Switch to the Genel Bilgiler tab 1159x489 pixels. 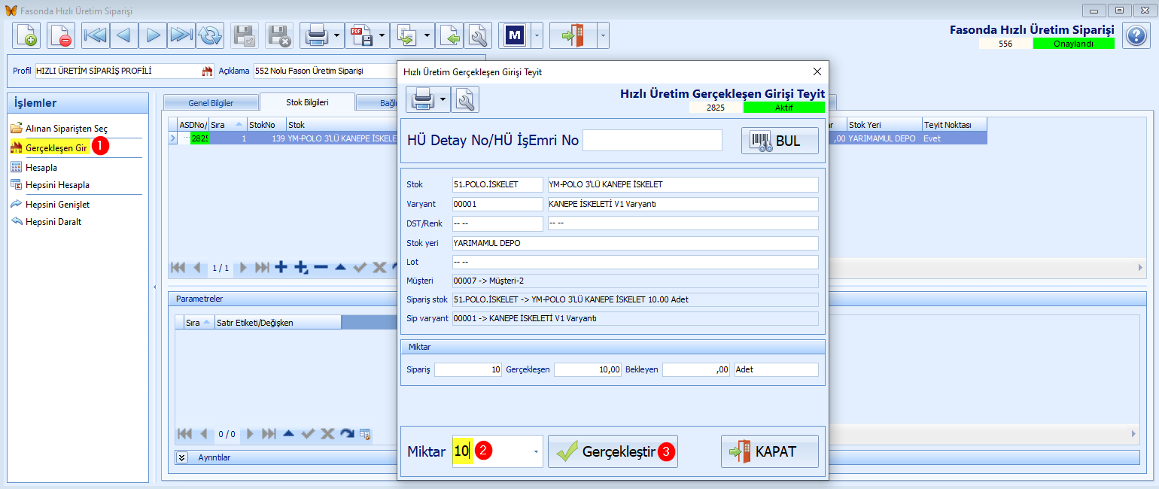pyautogui.click(x=211, y=103)
